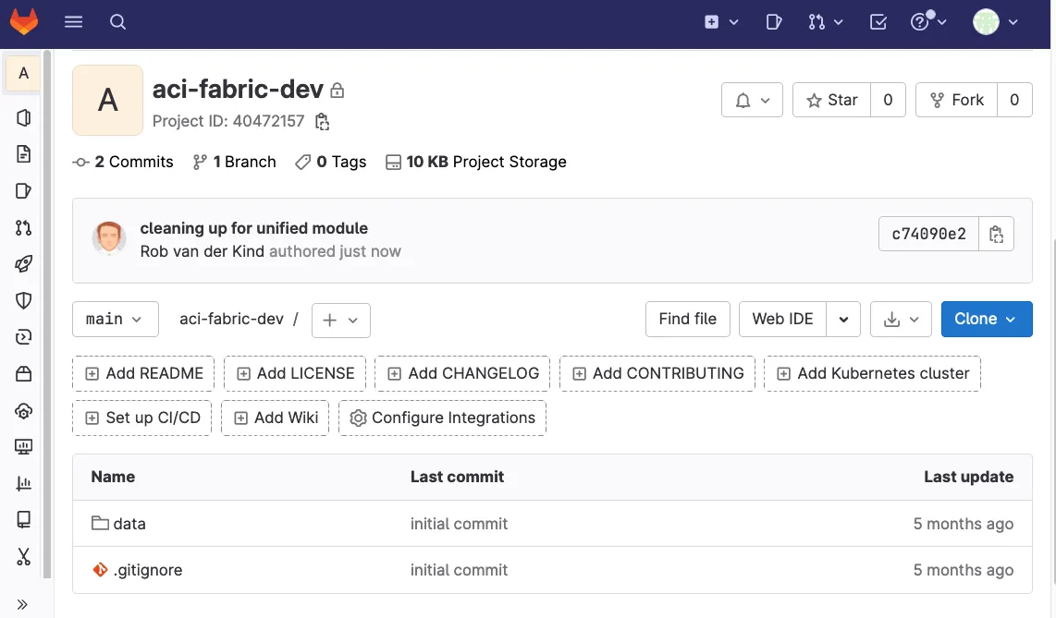Star the aci-fabric-dev project
The width and height of the screenshot is (1056, 618).
coord(832,100)
